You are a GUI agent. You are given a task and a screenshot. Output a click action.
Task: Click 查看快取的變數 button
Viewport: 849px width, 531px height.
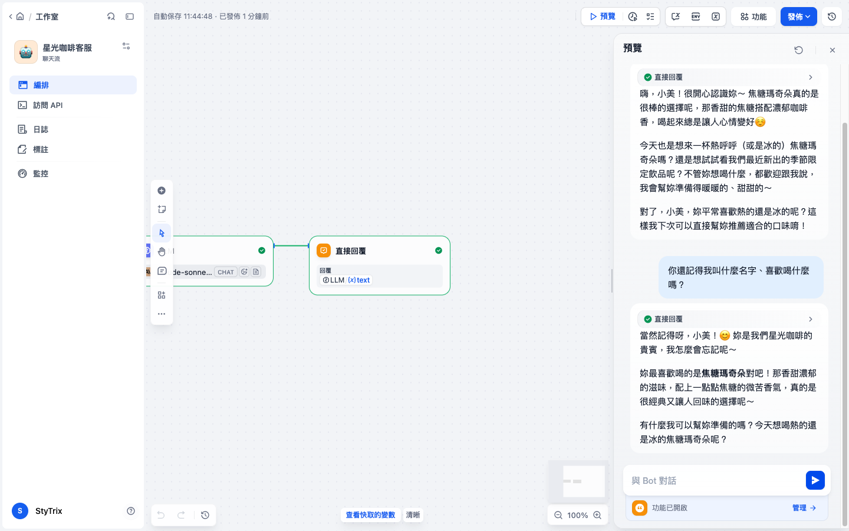[x=370, y=515]
